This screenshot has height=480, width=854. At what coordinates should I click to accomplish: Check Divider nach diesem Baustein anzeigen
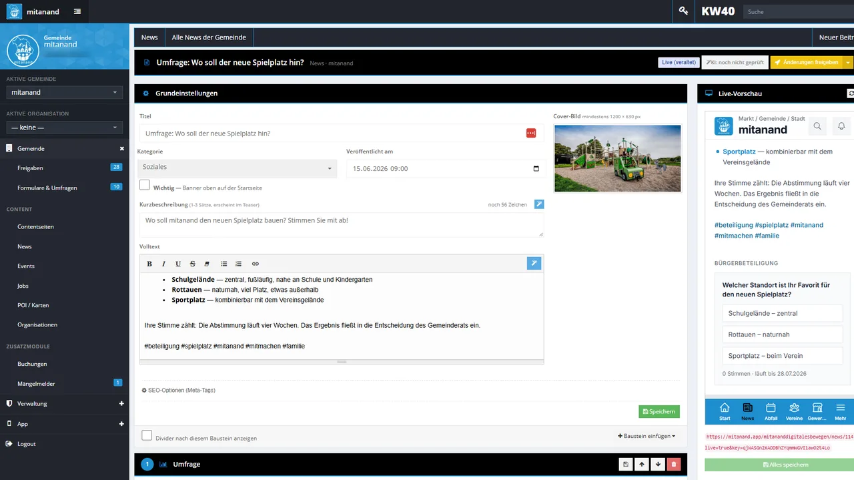tap(147, 435)
